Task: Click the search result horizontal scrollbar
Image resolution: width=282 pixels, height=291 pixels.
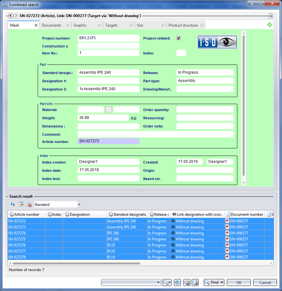Action: tap(76, 263)
